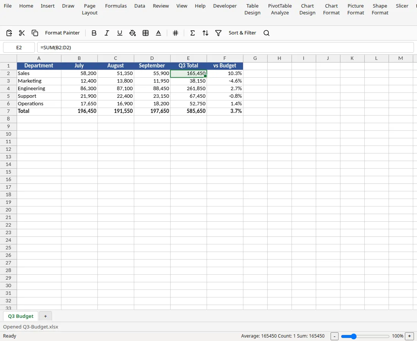This screenshot has width=417, height=341.
Task: Select cell showing 10.3%
Action: click(x=225, y=74)
